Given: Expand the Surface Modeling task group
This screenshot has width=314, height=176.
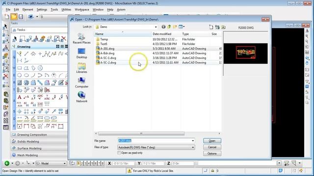Looking at the screenshot, I should [39, 148].
